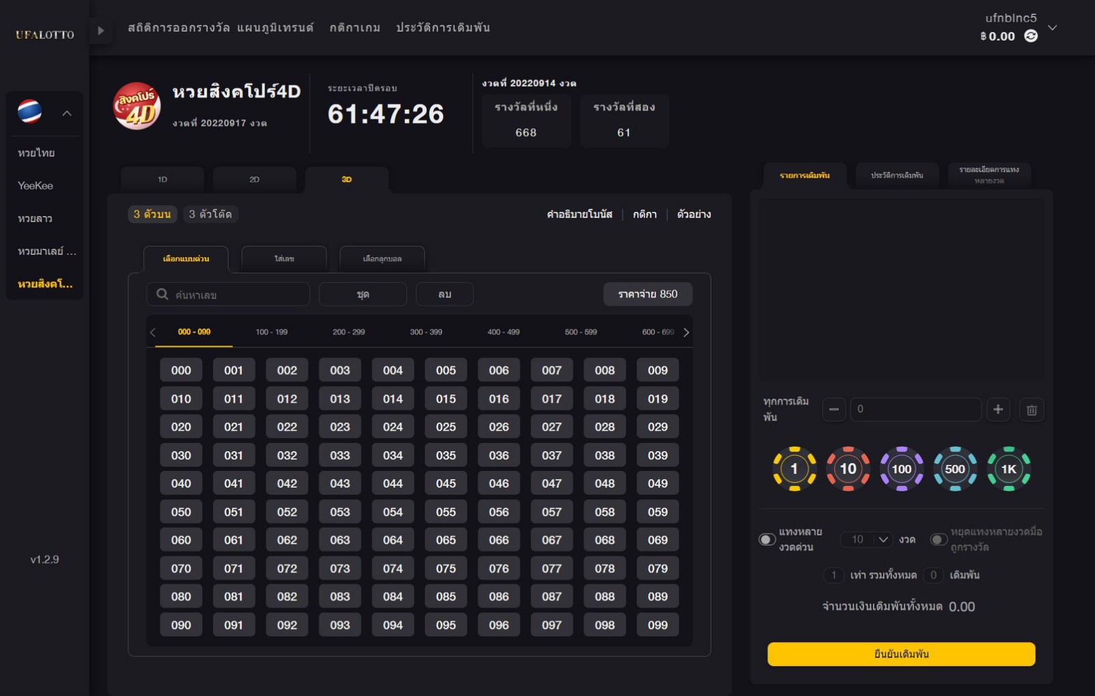
Task: Toggle stop multi-round betting when winning
Action: tap(939, 540)
